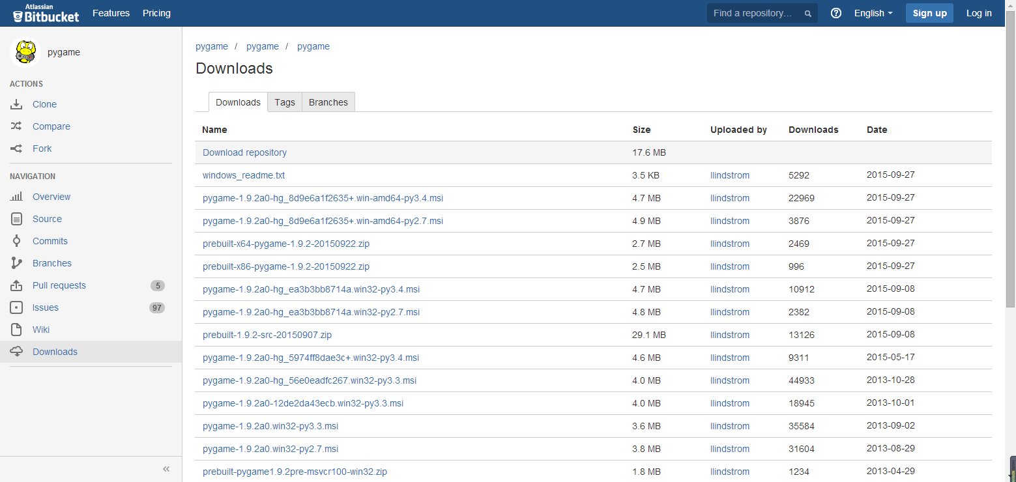Click the Source document icon
Image resolution: width=1016 pixels, height=482 pixels.
16,219
